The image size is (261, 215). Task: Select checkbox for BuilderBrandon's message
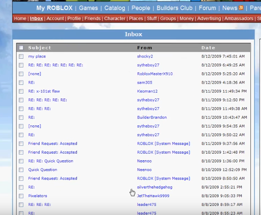(x=21, y=117)
